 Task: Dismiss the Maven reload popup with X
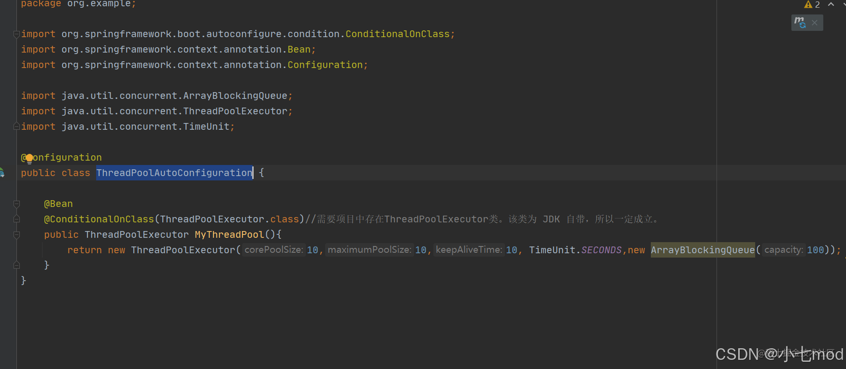coord(815,23)
